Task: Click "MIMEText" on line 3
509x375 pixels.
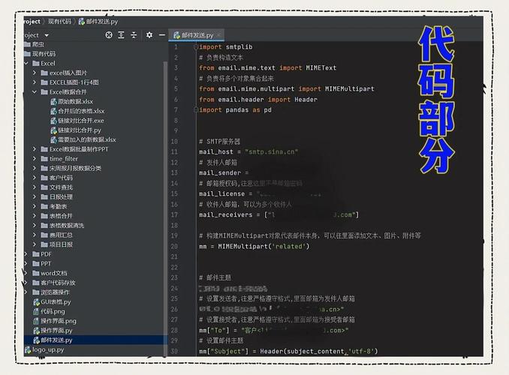Action: [321, 67]
